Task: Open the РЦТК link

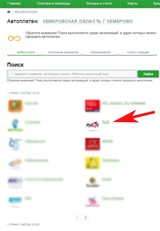Action: click(x=105, y=122)
